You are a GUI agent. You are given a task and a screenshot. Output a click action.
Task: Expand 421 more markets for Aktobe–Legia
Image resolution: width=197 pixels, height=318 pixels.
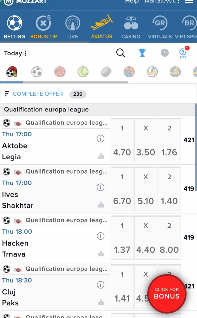click(x=189, y=140)
